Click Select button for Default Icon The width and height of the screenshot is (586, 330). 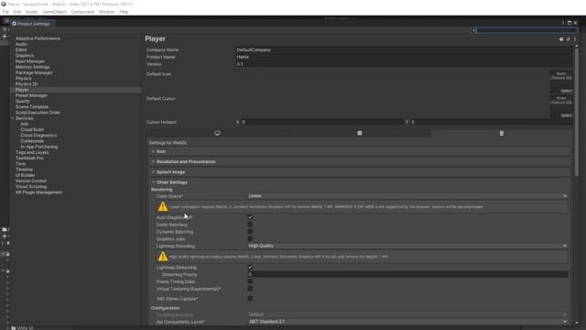tap(566, 91)
